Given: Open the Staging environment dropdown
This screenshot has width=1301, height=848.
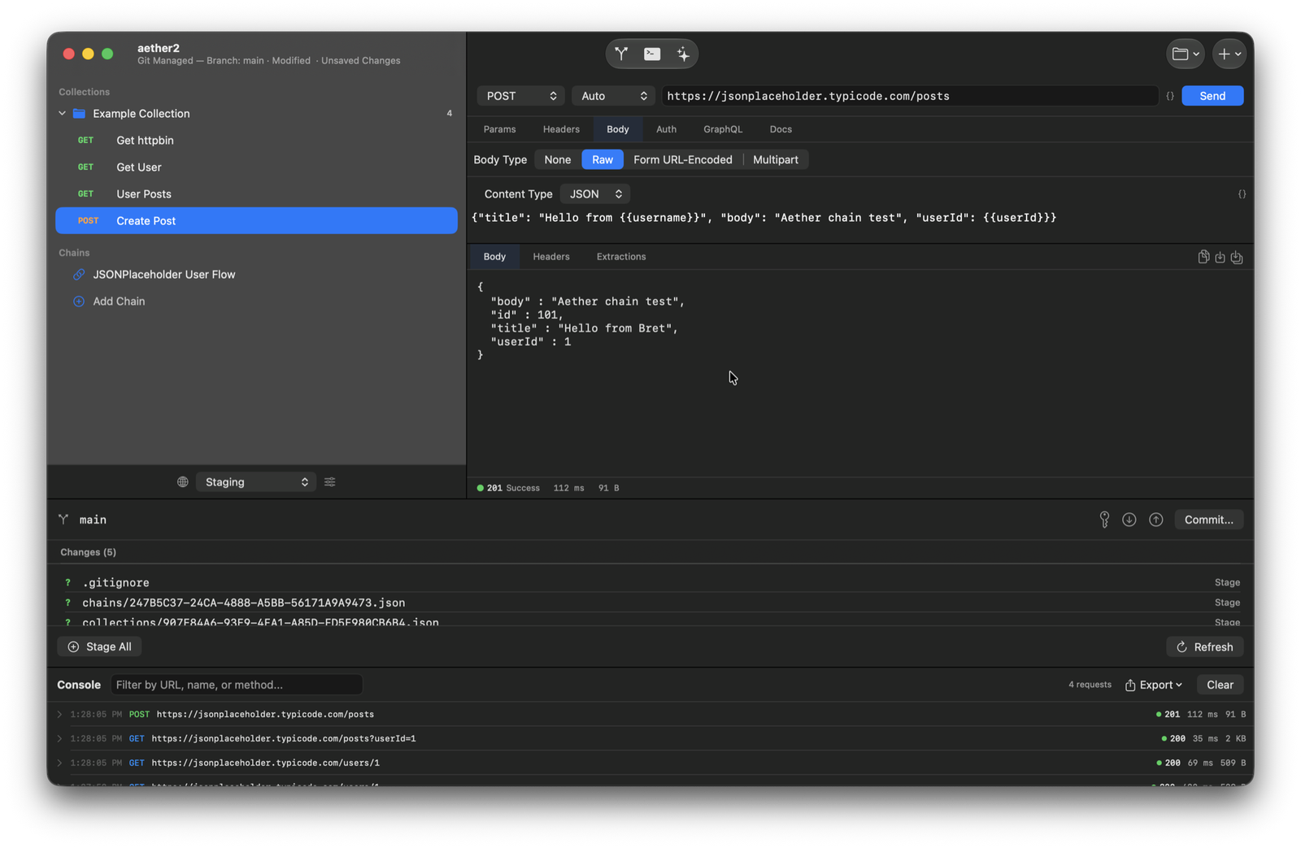Looking at the screenshot, I should tap(255, 482).
